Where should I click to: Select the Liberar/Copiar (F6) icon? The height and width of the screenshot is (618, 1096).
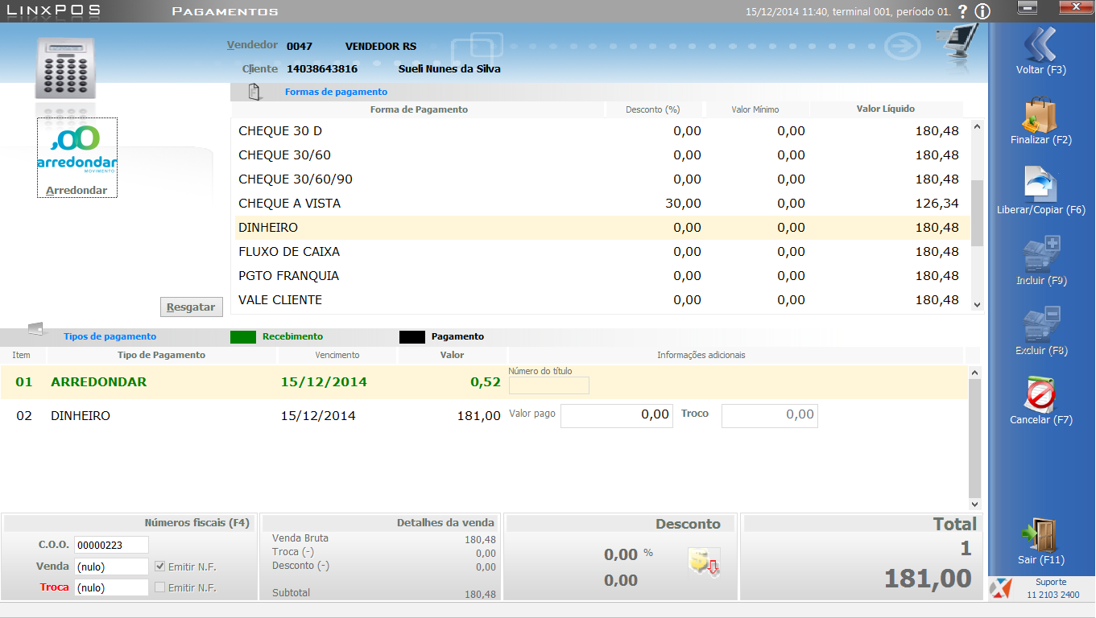(x=1040, y=184)
